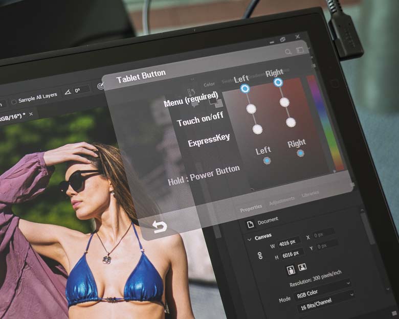399x319 pixels.
Task: Click the Menu (required) label
Action: pos(191,99)
